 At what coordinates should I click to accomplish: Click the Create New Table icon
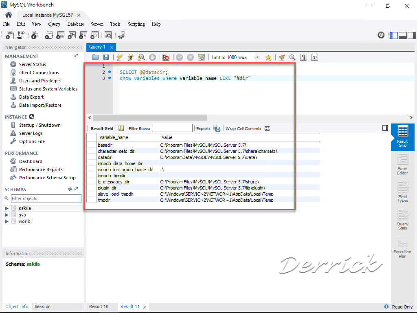pyautogui.click(x=59, y=35)
